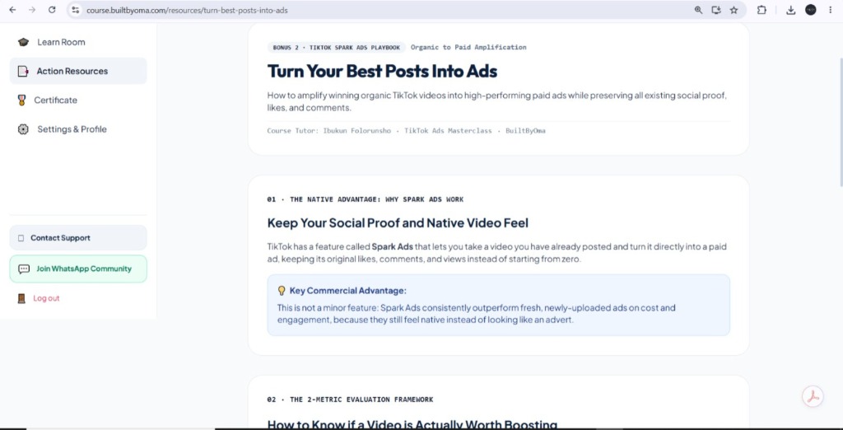Click the install app icon in address bar

coord(716,10)
